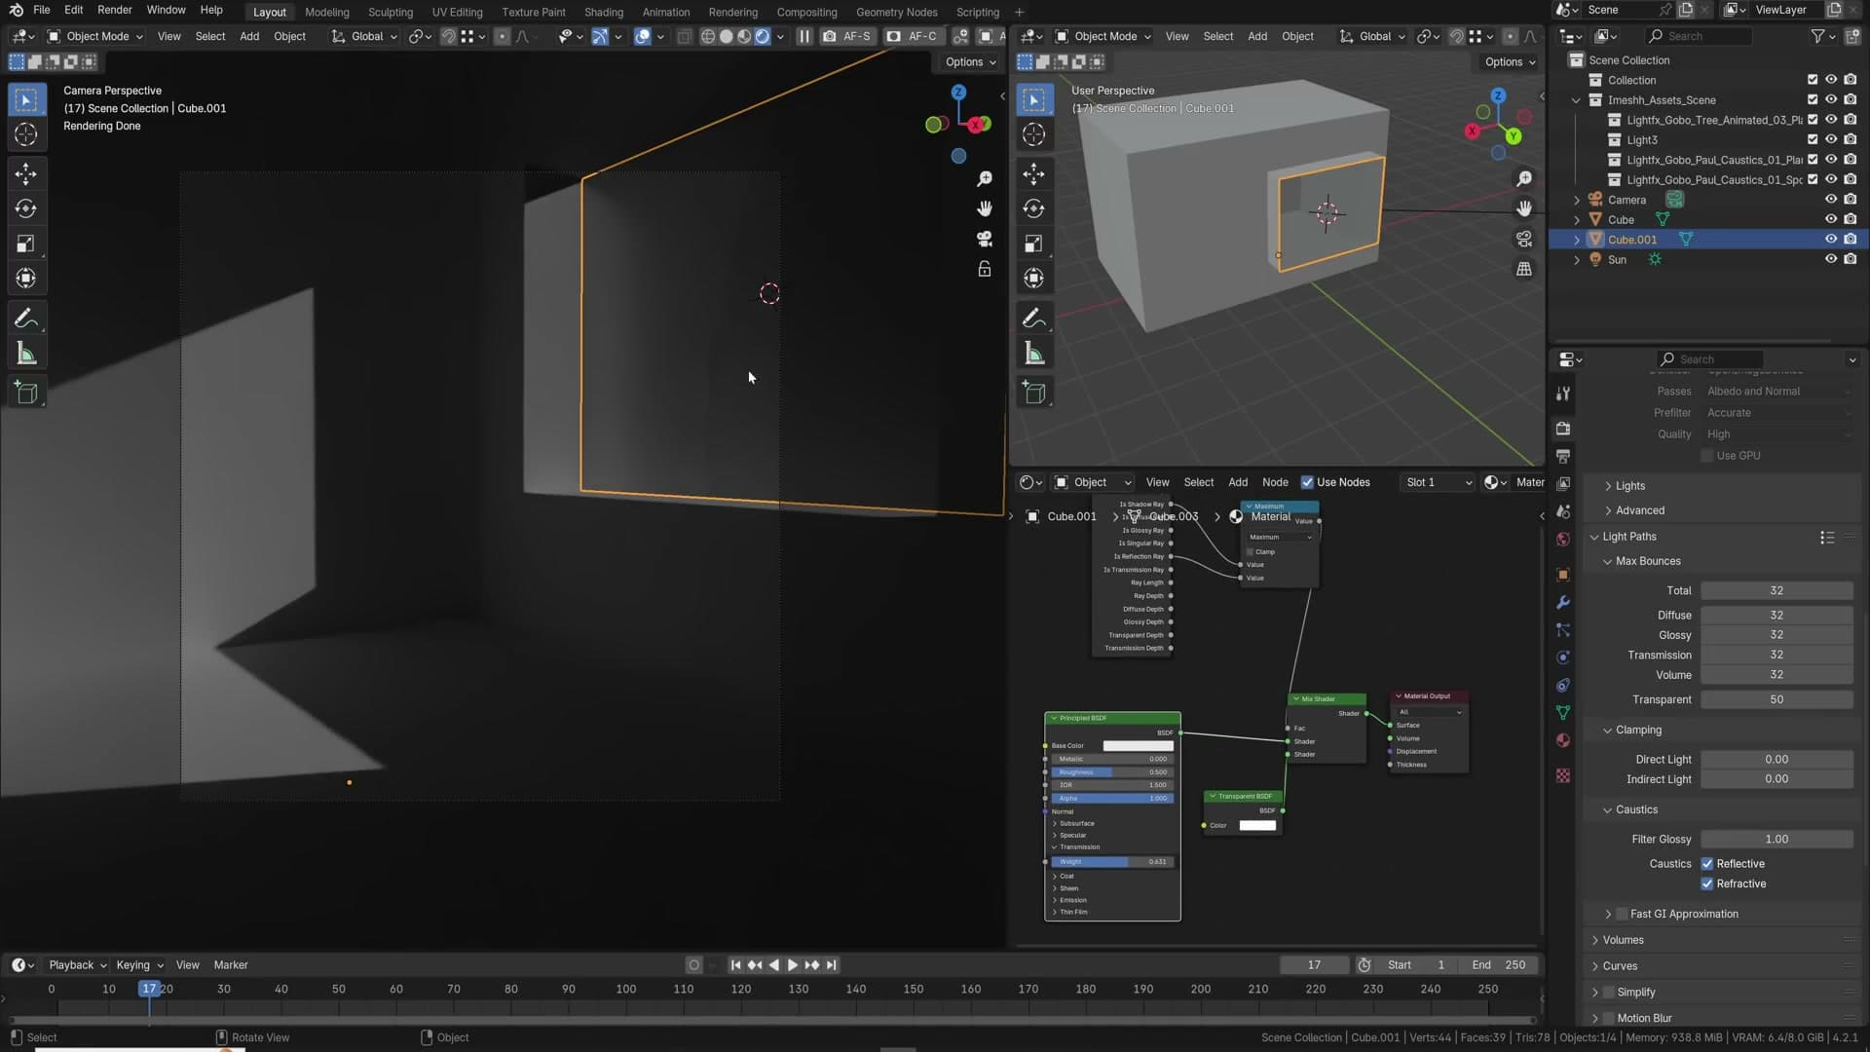
Task: Open the Render menu
Action: point(114,10)
